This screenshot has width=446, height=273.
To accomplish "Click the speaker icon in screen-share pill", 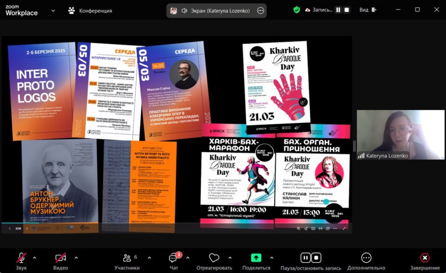I will pyautogui.click(x=184, y=11).
